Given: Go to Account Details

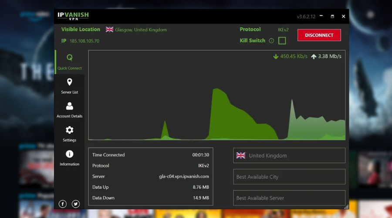Looking at the screenshot, I should [x=70, y=110].
